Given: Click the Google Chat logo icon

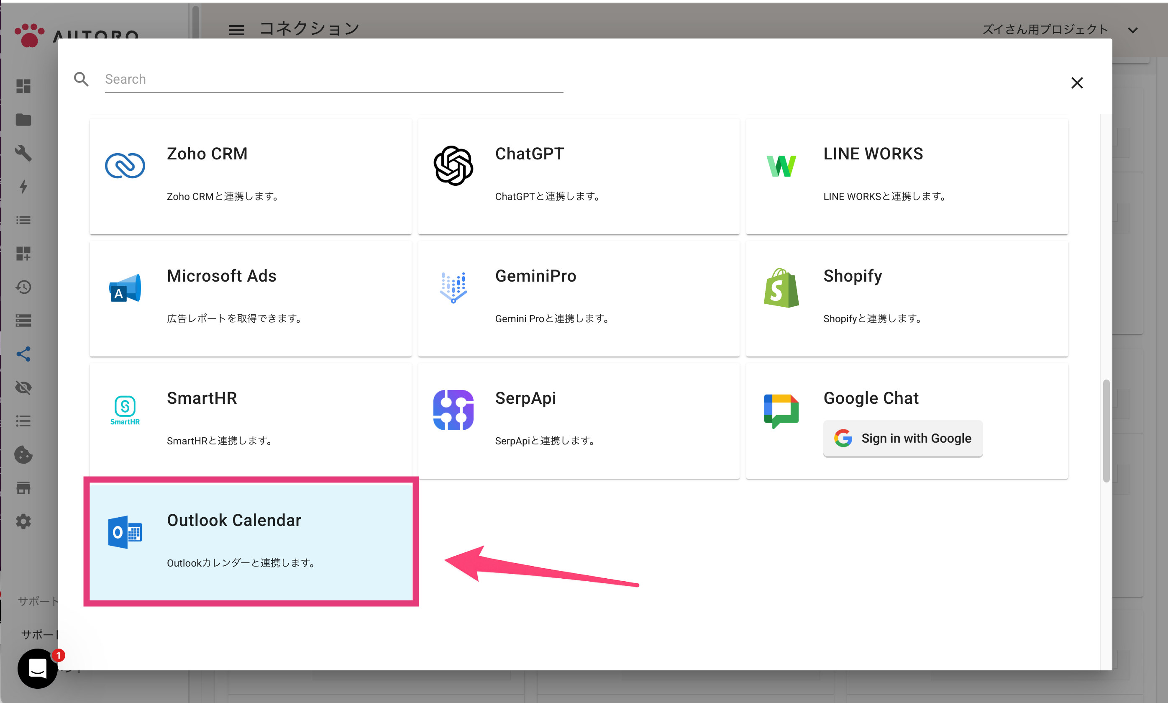Looking at the screenshot, I should point(781,411).
